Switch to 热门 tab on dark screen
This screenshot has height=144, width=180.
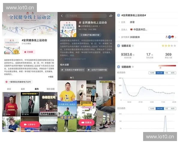[x=72, y=78]
